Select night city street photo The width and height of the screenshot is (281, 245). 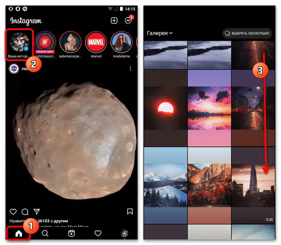(253, 108)
